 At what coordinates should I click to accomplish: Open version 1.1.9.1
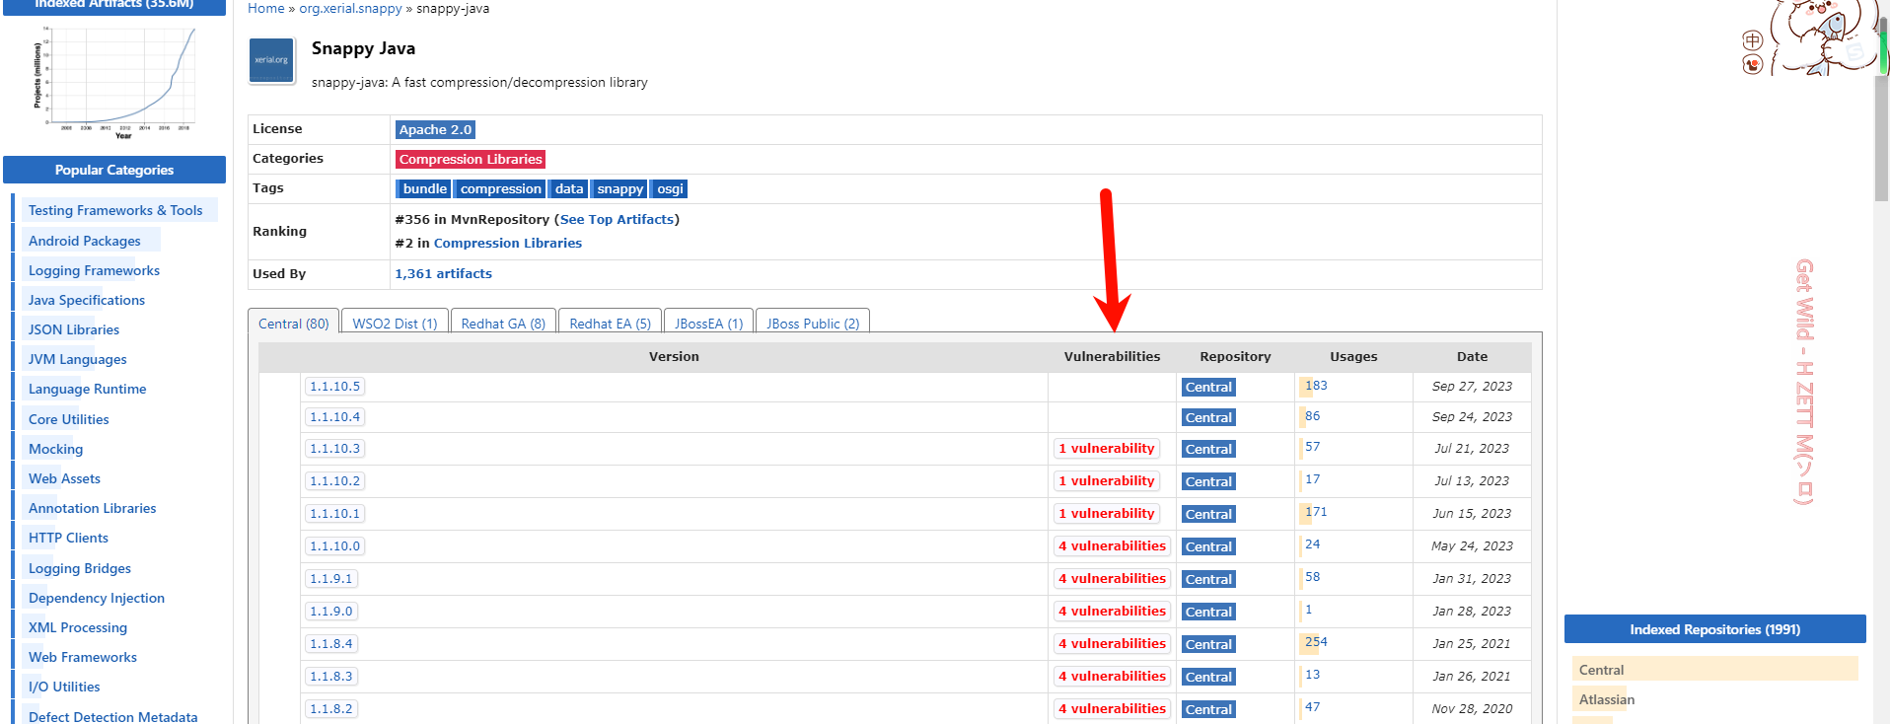coord(330,578)
